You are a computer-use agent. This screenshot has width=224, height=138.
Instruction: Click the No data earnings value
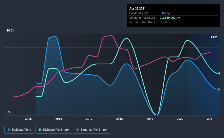click(165, 22)
